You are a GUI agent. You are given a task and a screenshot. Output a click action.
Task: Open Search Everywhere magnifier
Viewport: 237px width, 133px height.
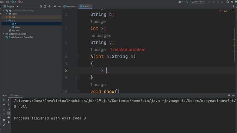coord(228,1)
